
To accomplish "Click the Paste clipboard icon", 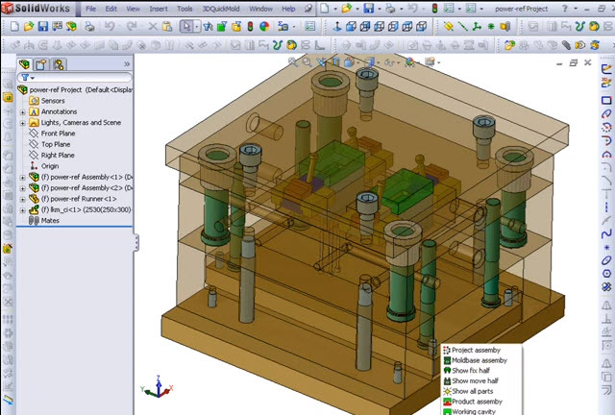I will point(167,26).
